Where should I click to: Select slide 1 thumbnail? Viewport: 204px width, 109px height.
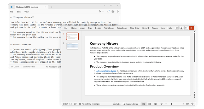click(x=72, y=36)
